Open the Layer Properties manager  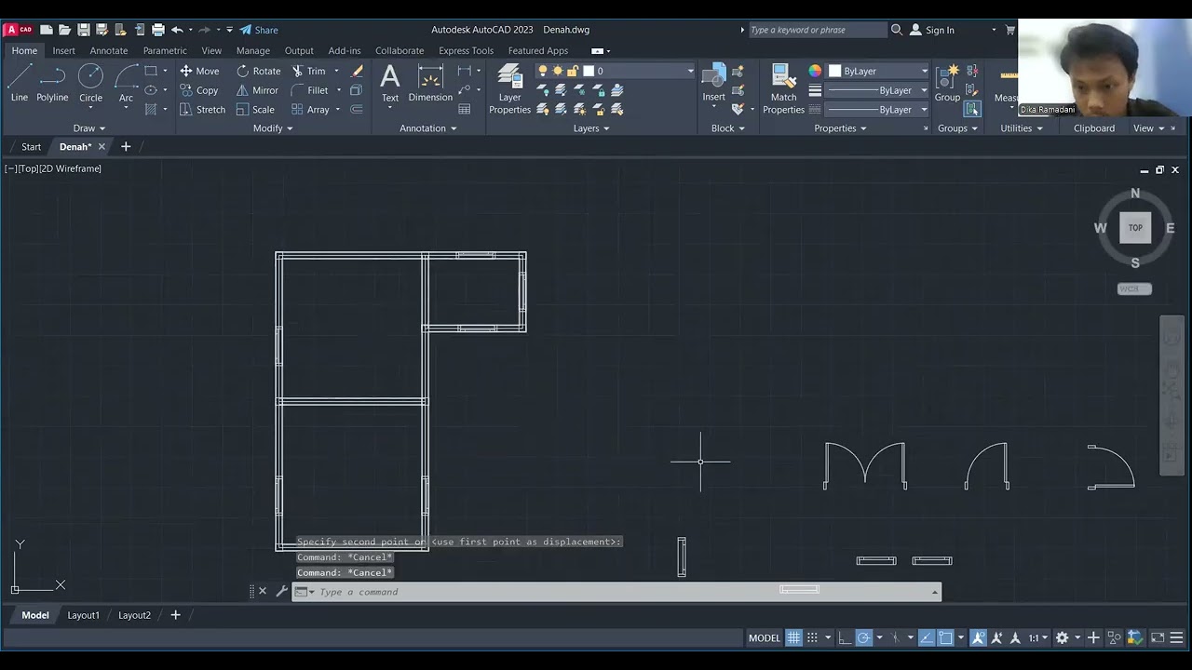coord(509,89)
